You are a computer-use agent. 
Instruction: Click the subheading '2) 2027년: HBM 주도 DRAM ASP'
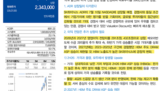[92, 89]
